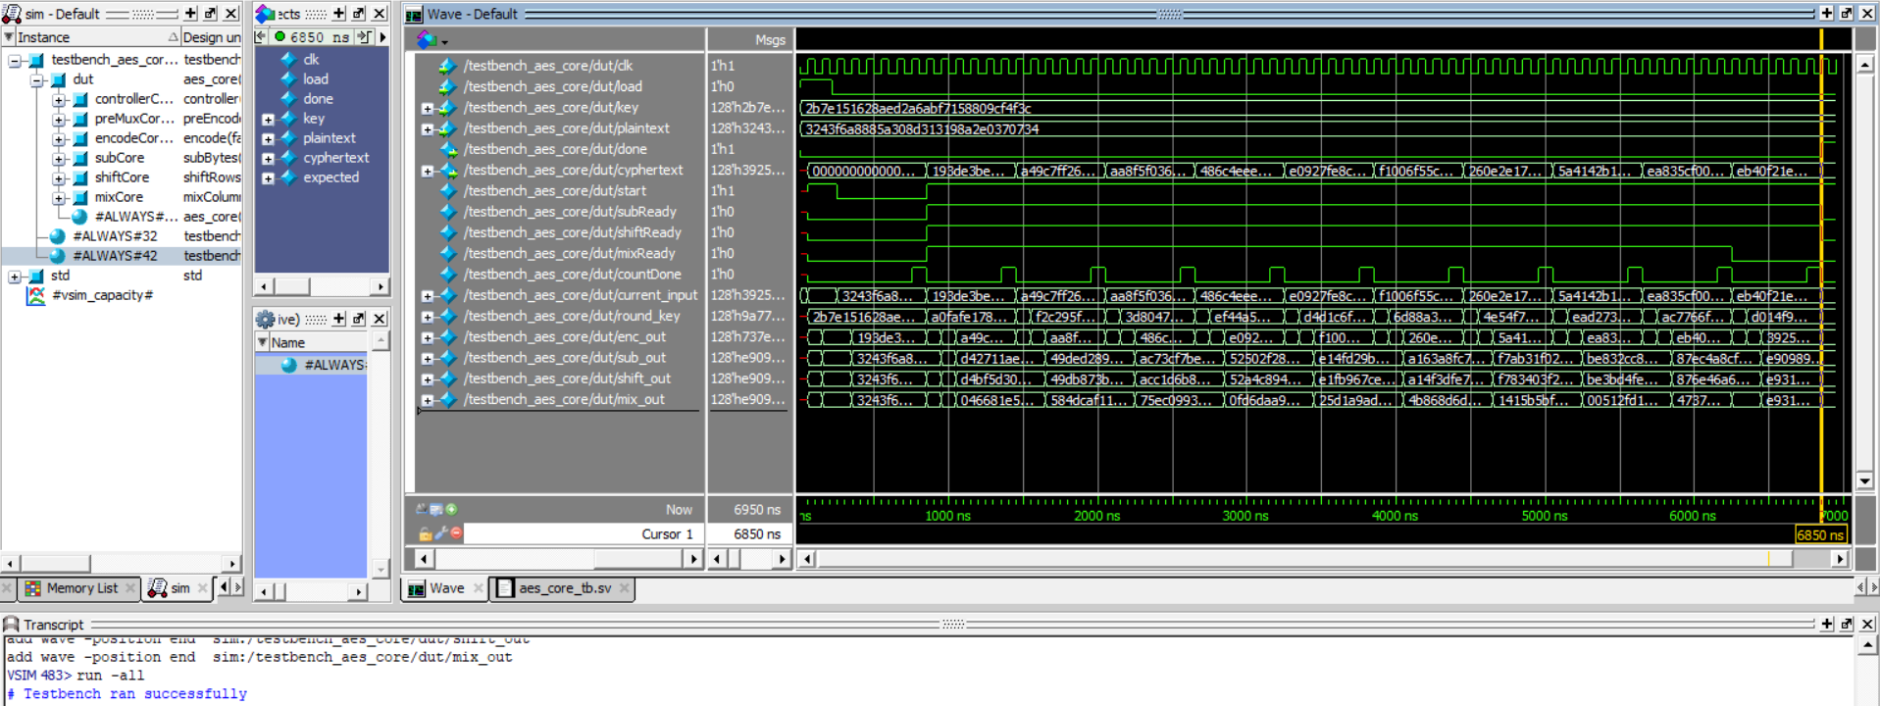Open cursor properties with wrench icon
This screenshot has width=1880, height=706.
click(441, 533)
